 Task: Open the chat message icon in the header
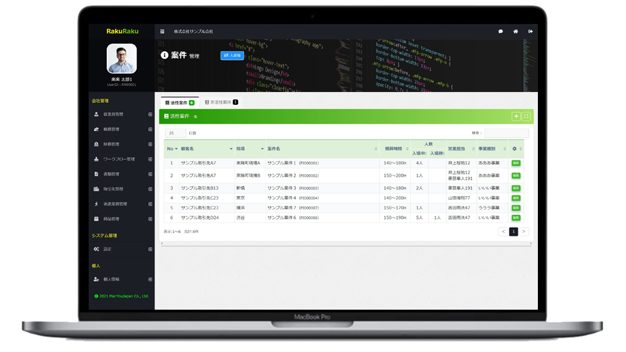[x=500, y=32]
